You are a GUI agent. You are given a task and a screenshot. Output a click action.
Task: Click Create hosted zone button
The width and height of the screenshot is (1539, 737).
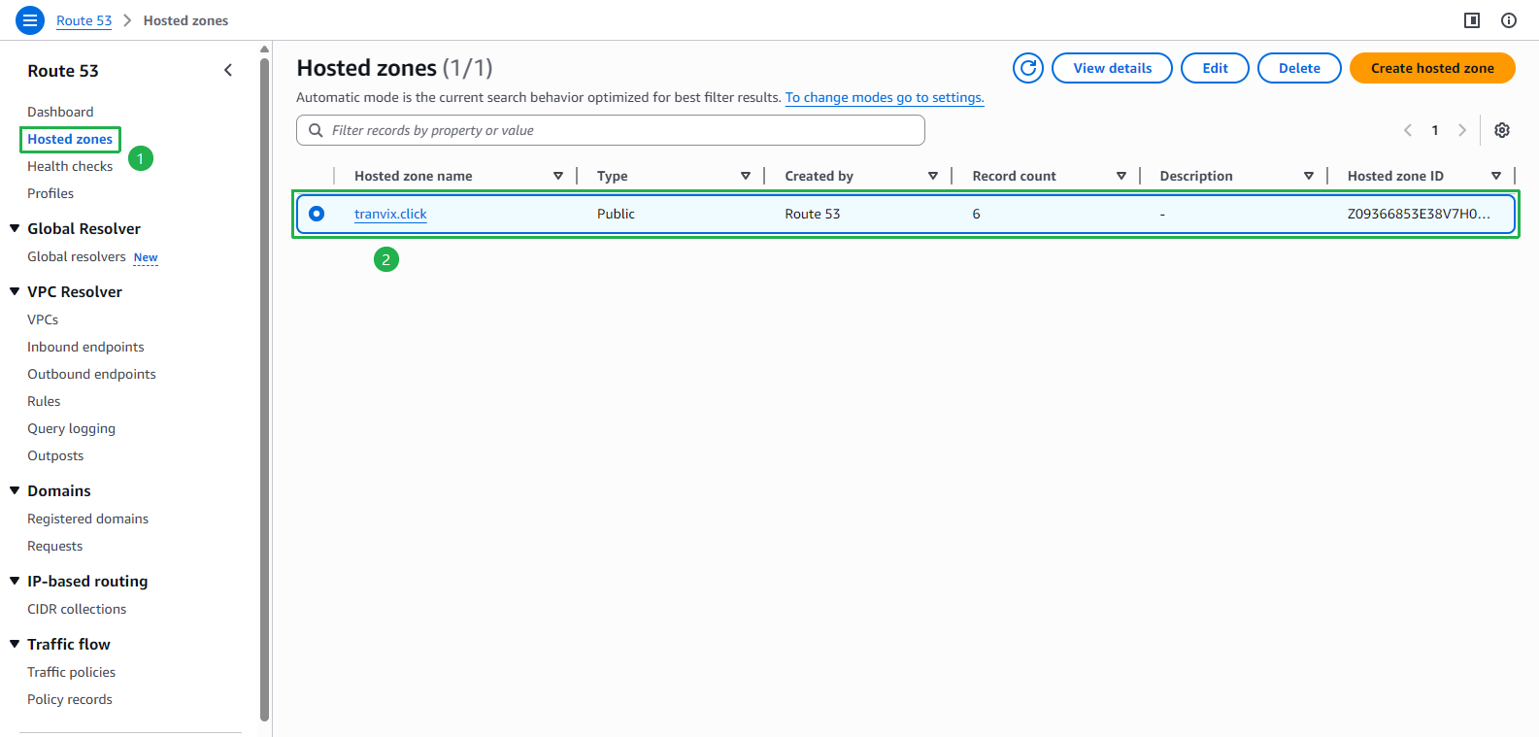coord(1432,68)
